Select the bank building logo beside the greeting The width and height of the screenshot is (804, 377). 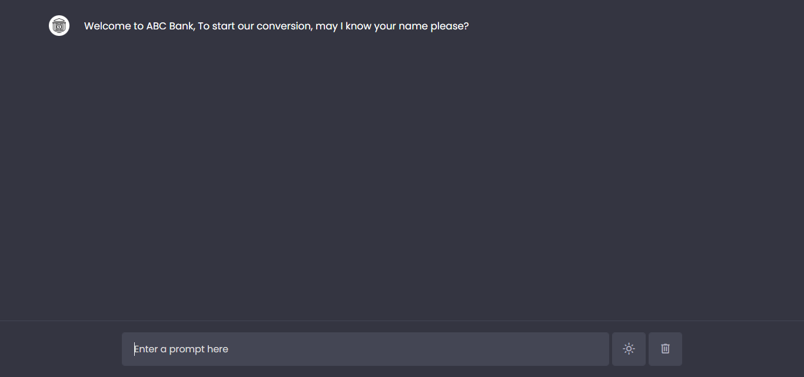point(59,26)
